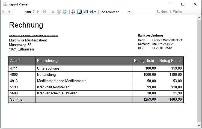Print the report

(x=73, y=12)
